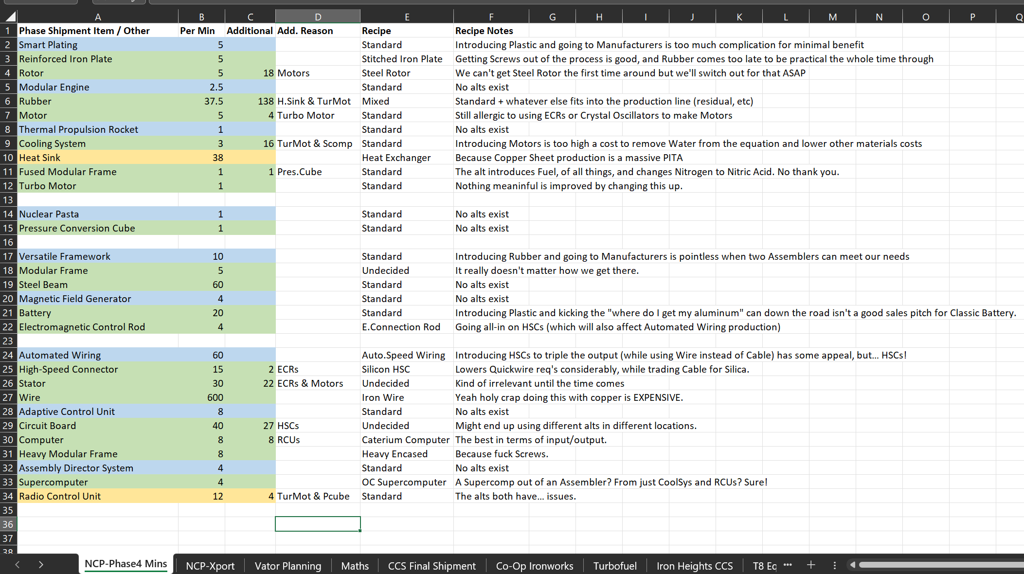The image size is (1024, 574).
Task: Switch to the Vator Planning sheet tab
Action: 288,566
